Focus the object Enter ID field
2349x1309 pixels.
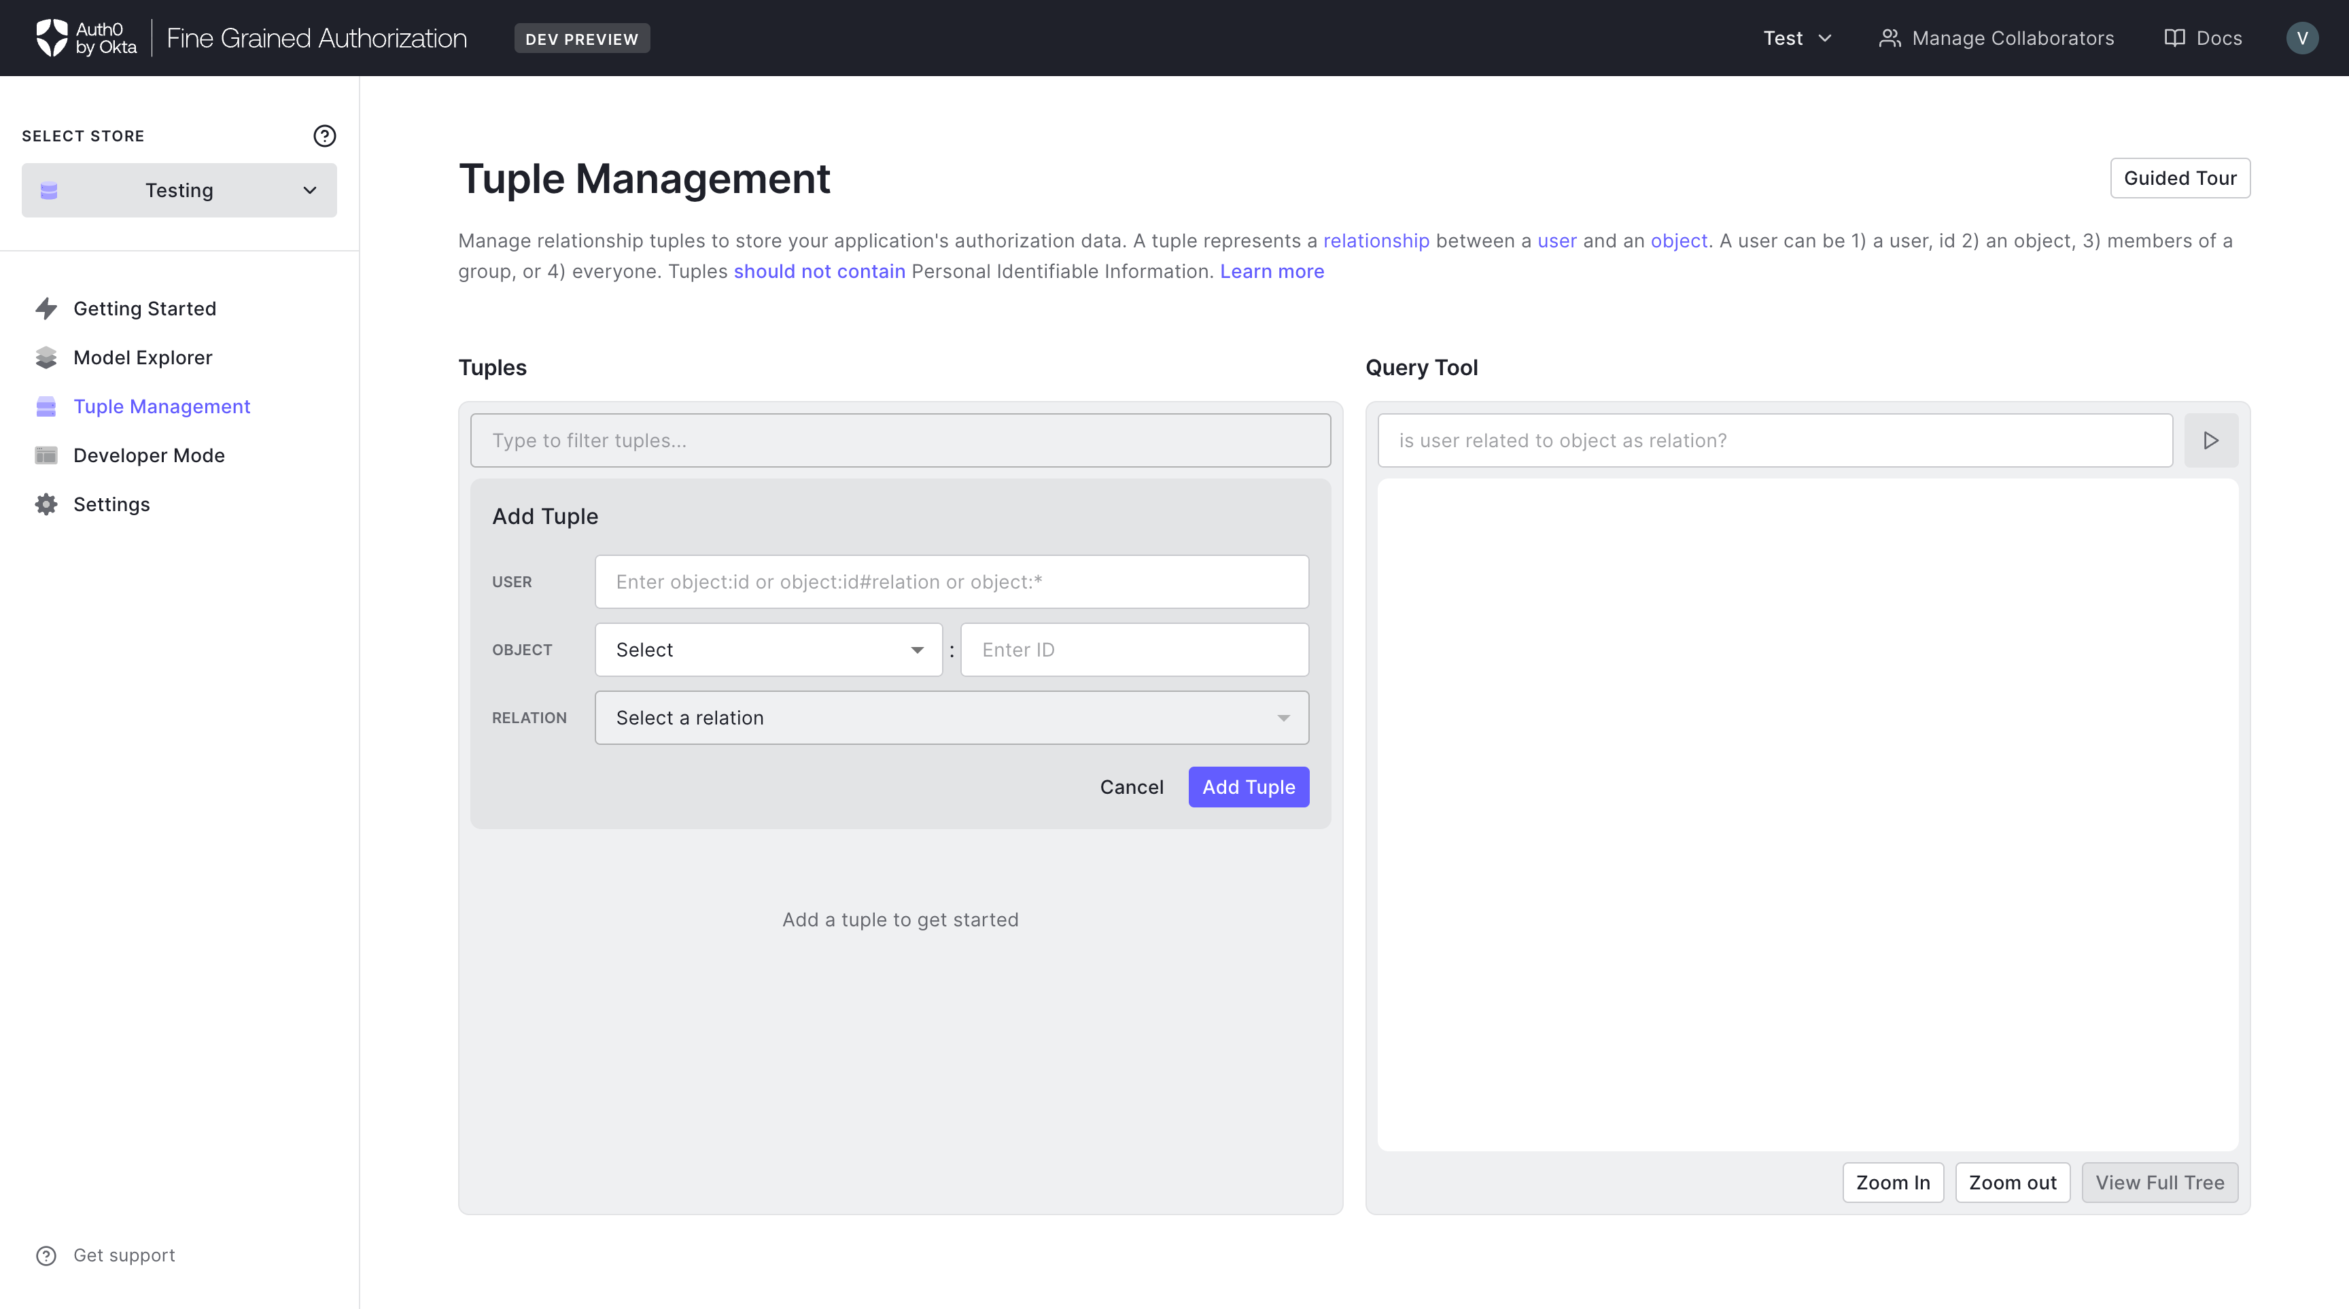click(x=1134, y=650)
